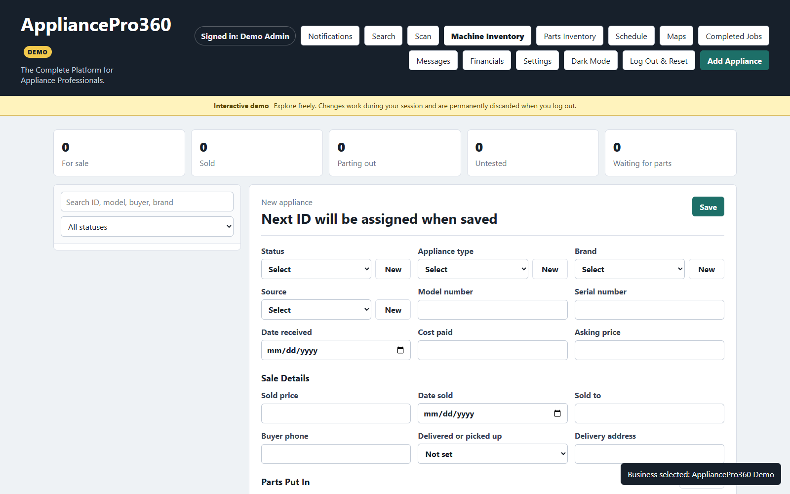Go to the Search page in navigation
Screen dimensions: 790x494
point(384,36)
